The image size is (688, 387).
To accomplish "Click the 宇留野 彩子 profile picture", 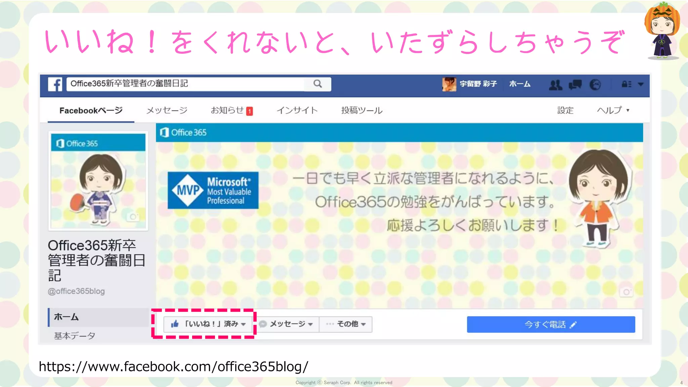I will click(449, 84).
